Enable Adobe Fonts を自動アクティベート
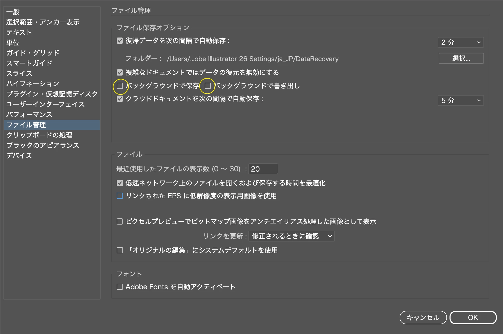 coord(120,287)
